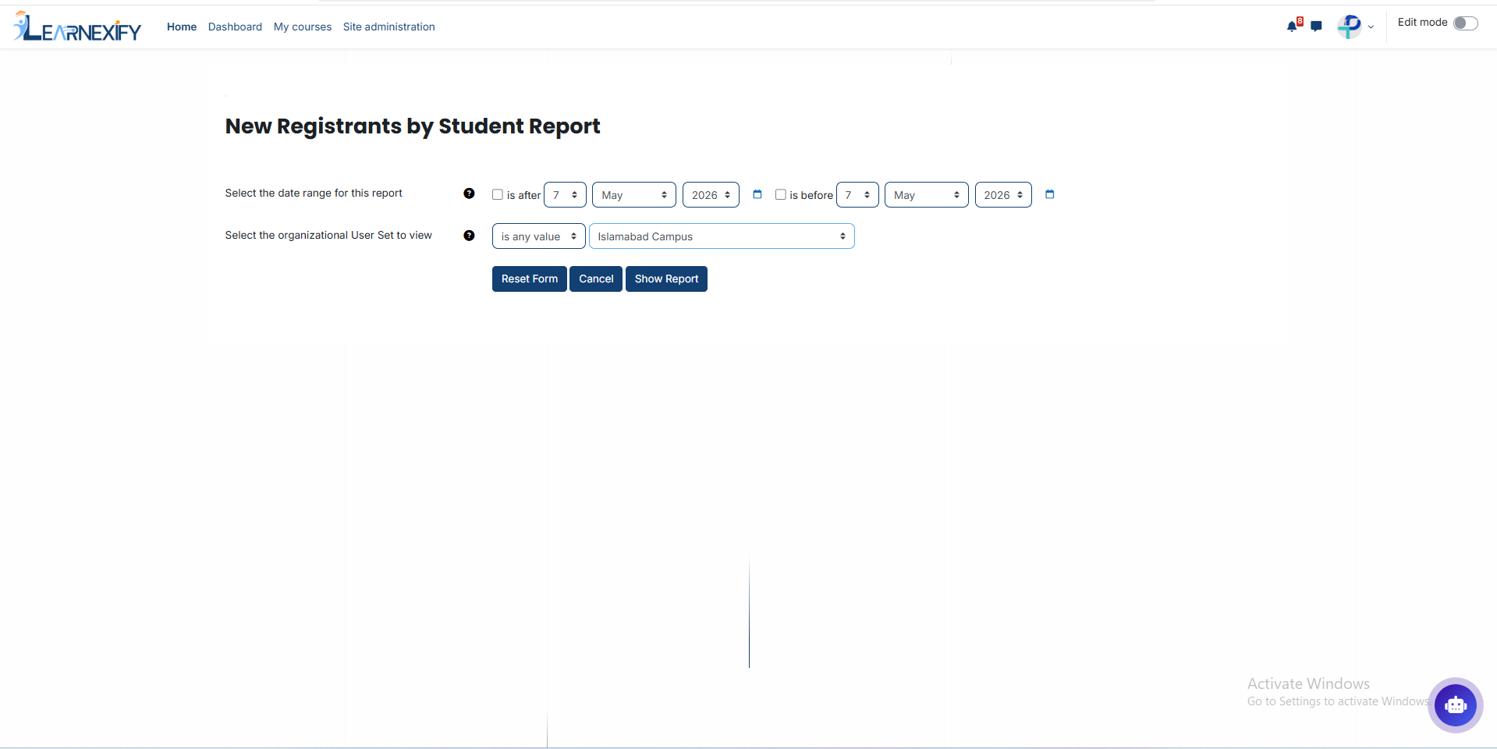The image size is (1497, 749).
Task: Show help for date range field
Action: (469, 193)
